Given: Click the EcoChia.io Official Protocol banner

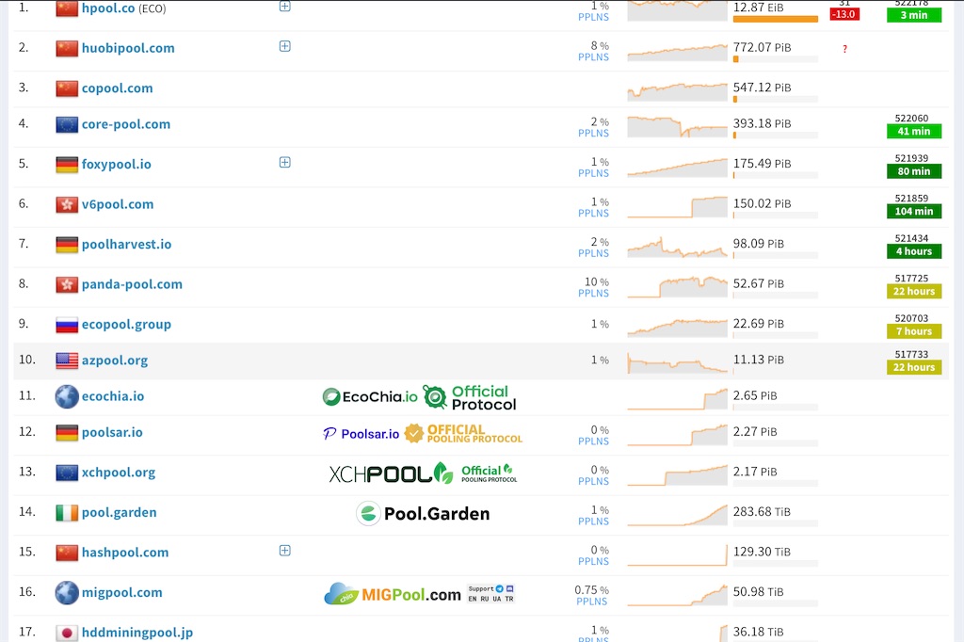Looking at the screenshot, I should click(x=419, y=397).
